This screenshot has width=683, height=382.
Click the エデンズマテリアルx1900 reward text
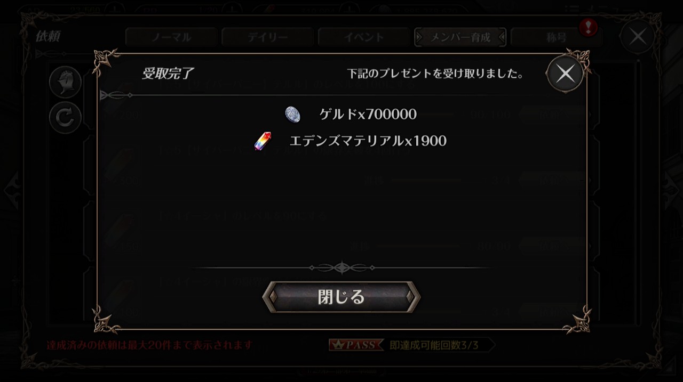pyautogui.click(x=368, y=141)
